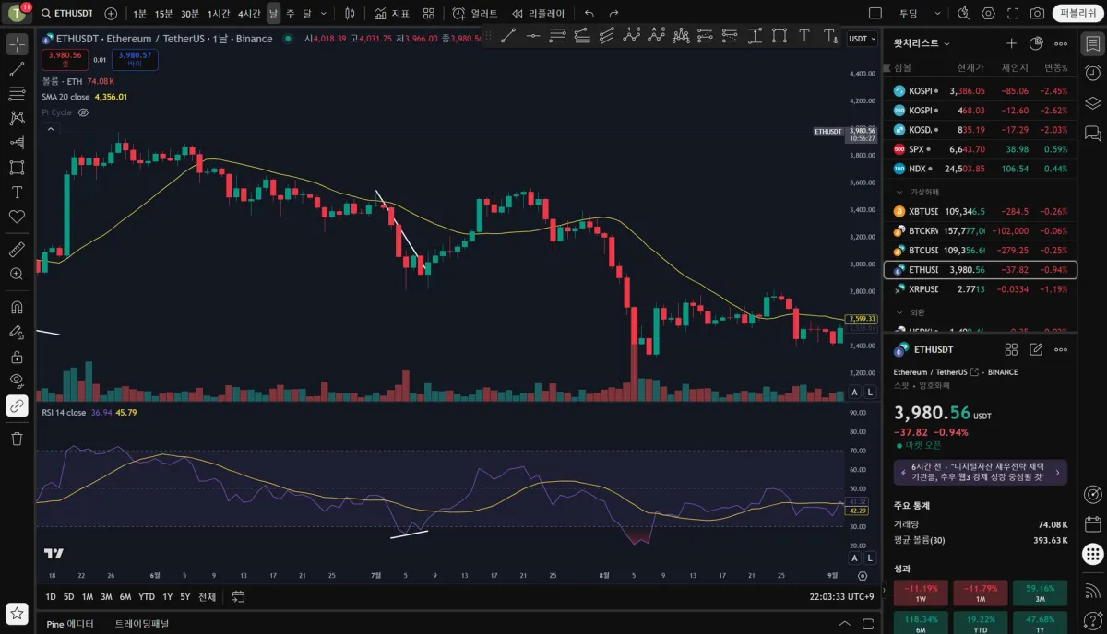The height and width of the screenshot is (634, 1107).
Task: Open the Pine 에디터 tab
Action: coord(70,624)
